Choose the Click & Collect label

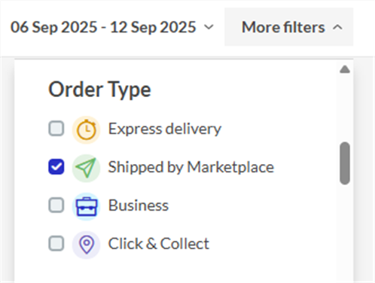(x=159, y=244)
